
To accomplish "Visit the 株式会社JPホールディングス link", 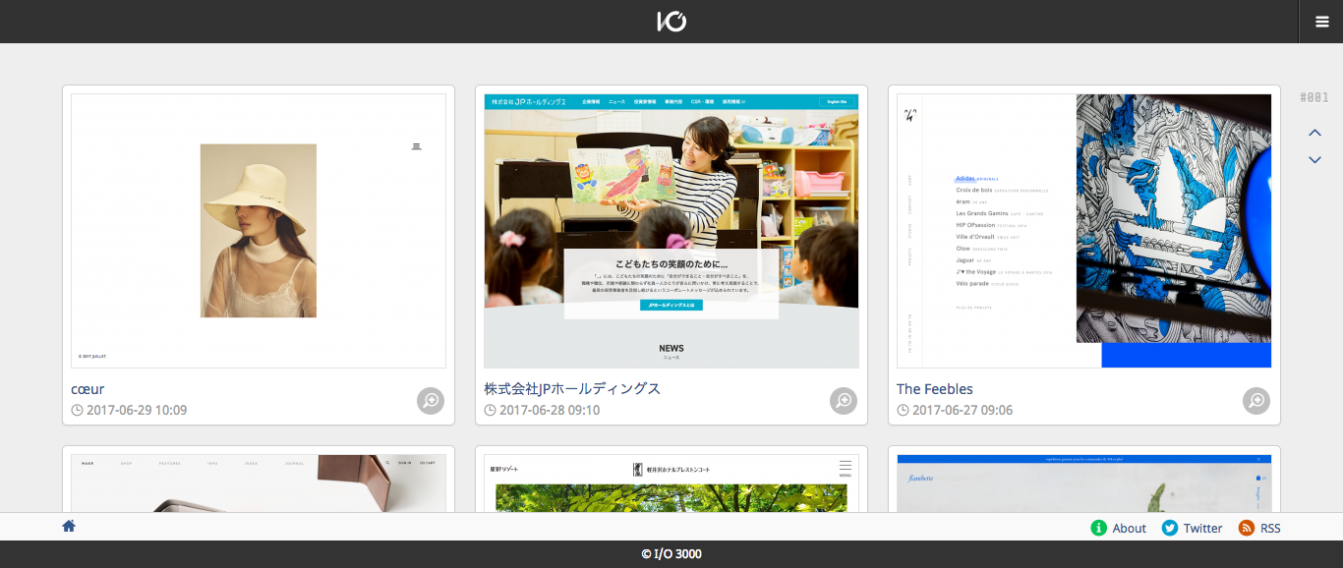I will click(x=571, y=388).
